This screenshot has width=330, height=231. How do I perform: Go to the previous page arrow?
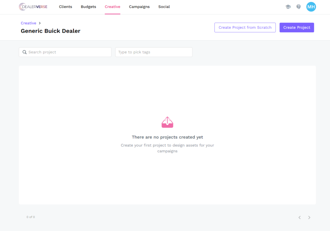(299, 217)
